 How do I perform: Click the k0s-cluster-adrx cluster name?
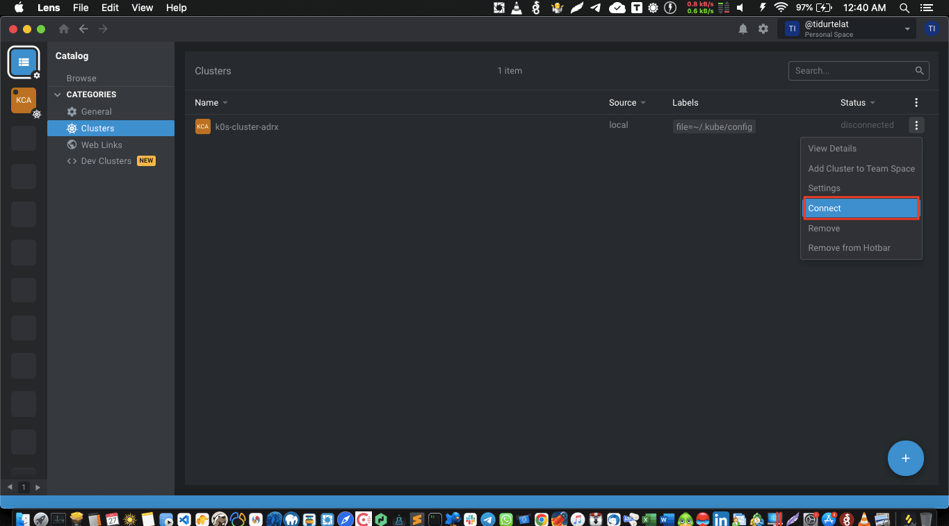coord(247,127)
